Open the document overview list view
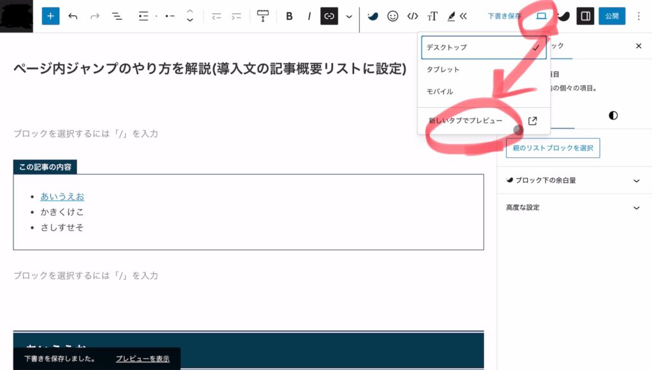Screen dimensions: 652x370 (117, 17)
